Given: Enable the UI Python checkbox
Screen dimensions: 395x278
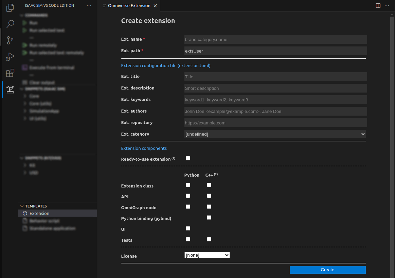Looking at the screenshot, I should pos(188,229).
